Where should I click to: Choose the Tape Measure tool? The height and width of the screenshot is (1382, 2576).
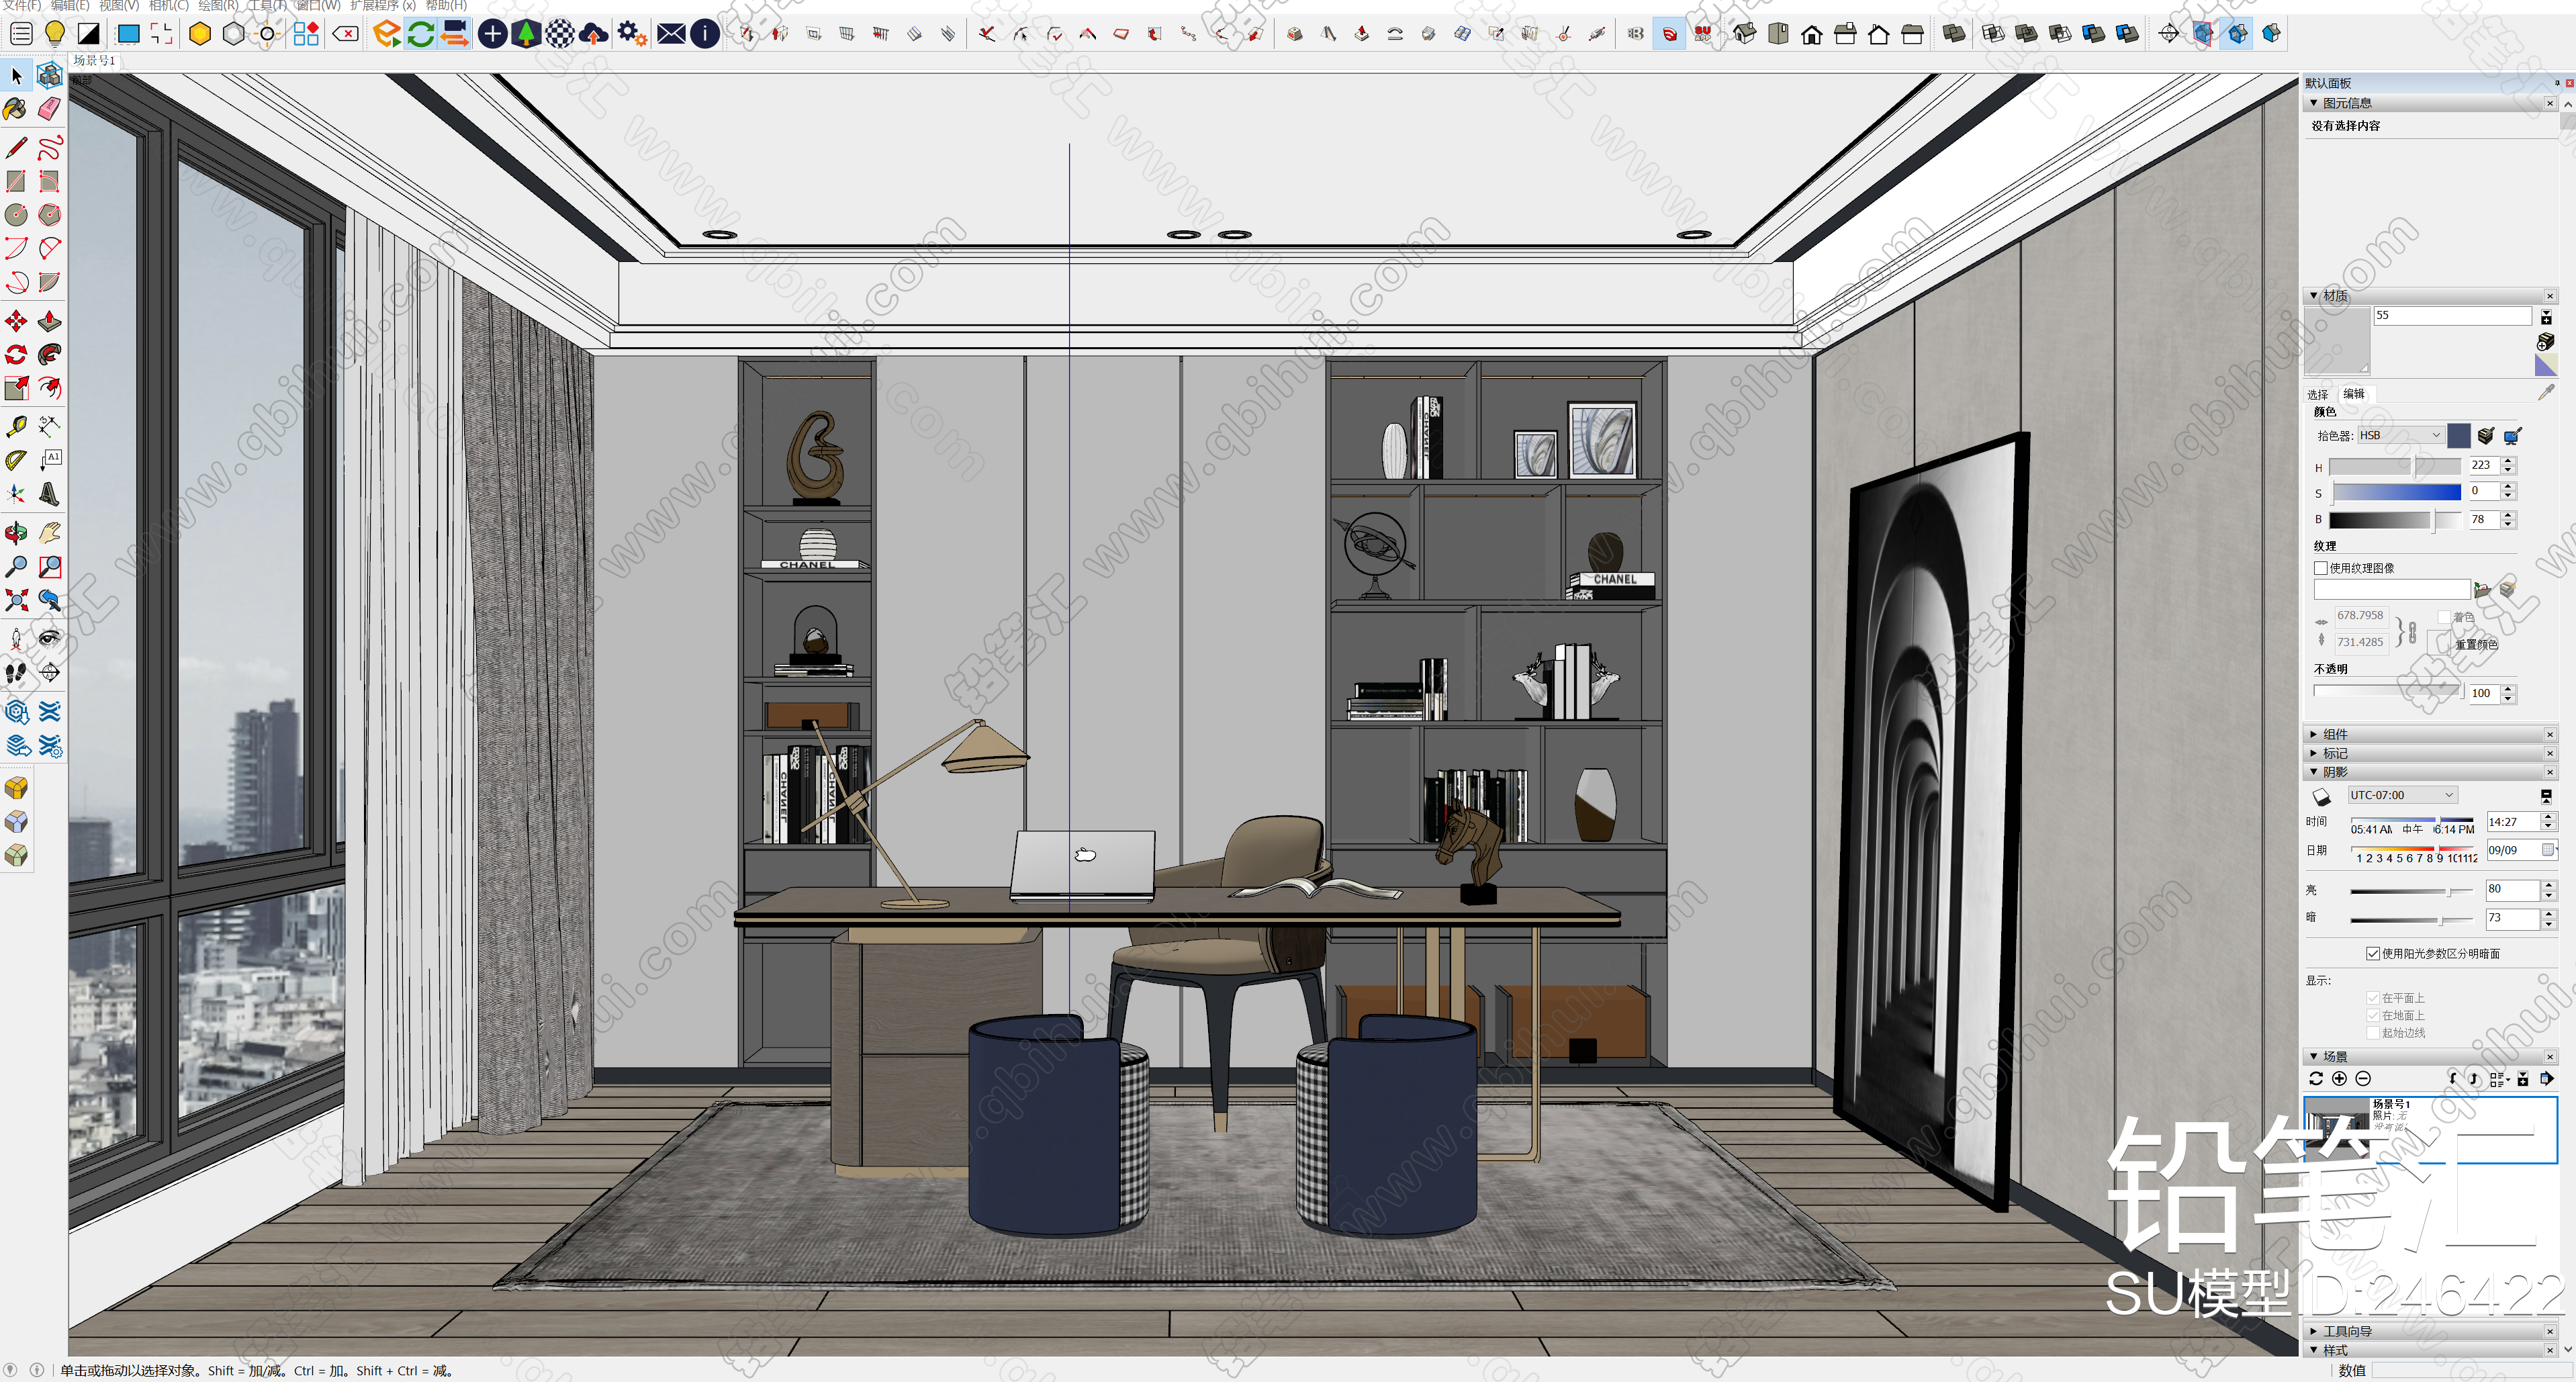coord(16,426)
